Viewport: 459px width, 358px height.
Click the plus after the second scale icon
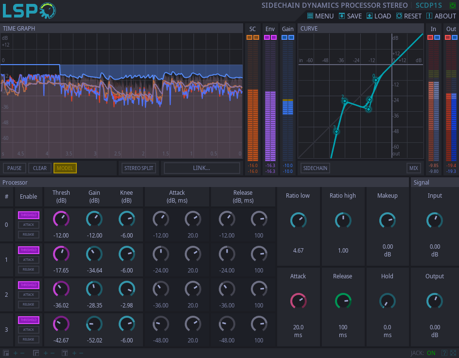tap(46, 353)
